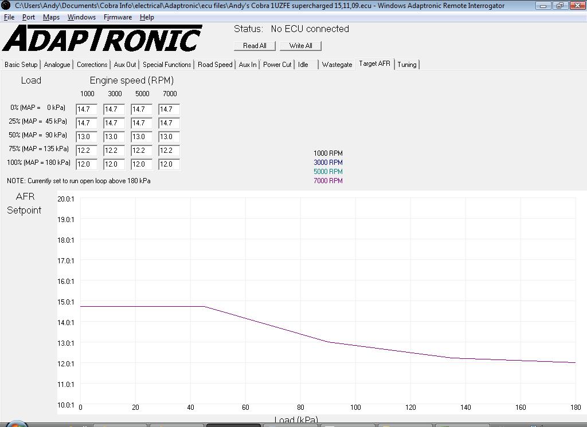Click AFR field for 25% load at 7000 RPM
Viewport: 587px width, 427px height.
(x=169, y=123)
